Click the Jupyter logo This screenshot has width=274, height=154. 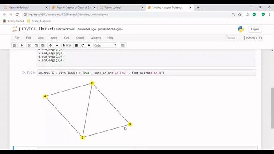click(x=24, y=29)
